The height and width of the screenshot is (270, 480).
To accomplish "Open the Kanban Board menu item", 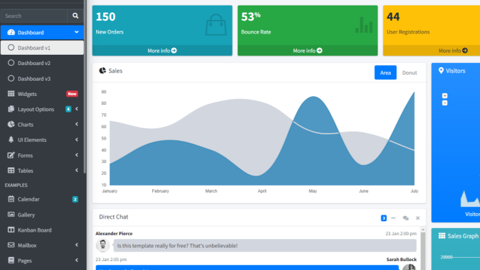I will pos(43,230).
